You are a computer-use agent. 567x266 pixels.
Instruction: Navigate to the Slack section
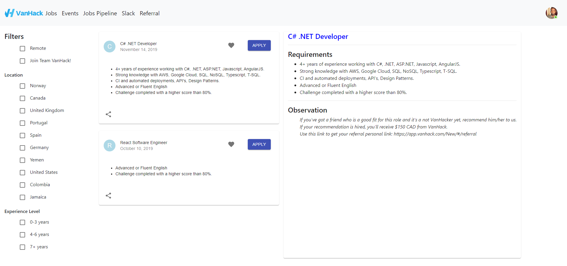pos(128,13)
